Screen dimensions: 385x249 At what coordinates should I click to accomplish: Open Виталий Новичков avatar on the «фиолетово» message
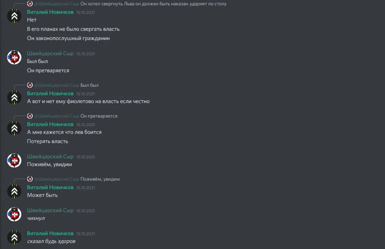(x=14, y=97)
